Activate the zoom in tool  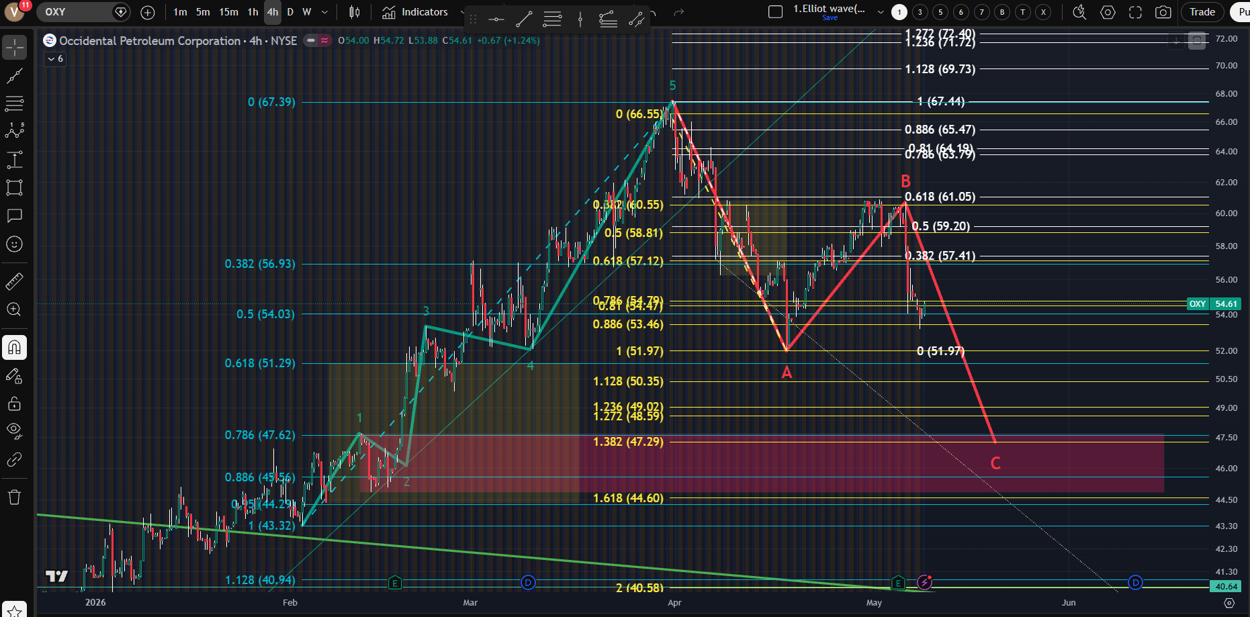(14, 310)
